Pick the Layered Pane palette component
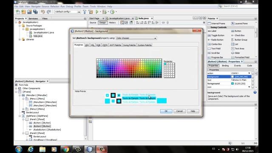The image size is (272, 153). coord(240,23)
